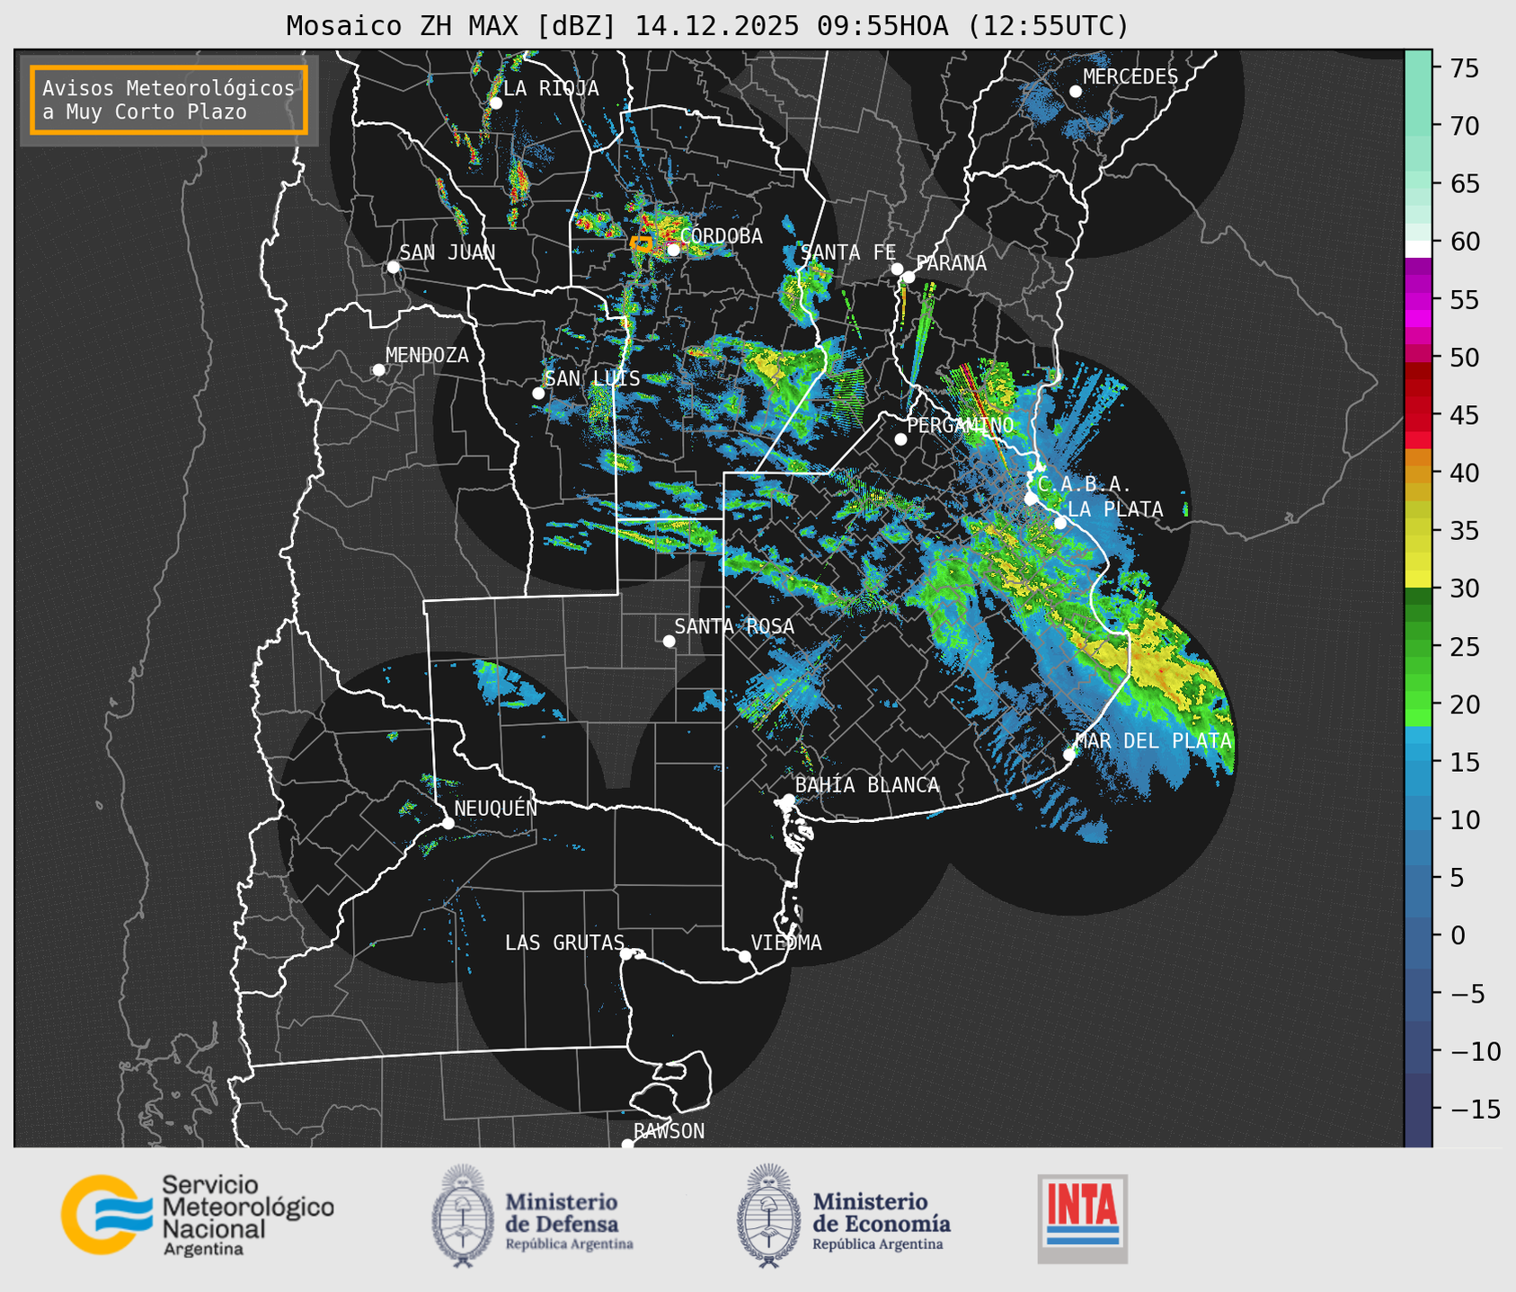Image resolution: width=1516 pixels, height=1292 pixels.
Task: Click the Pergamino city marker dot
Action: [x=900, y=439]
